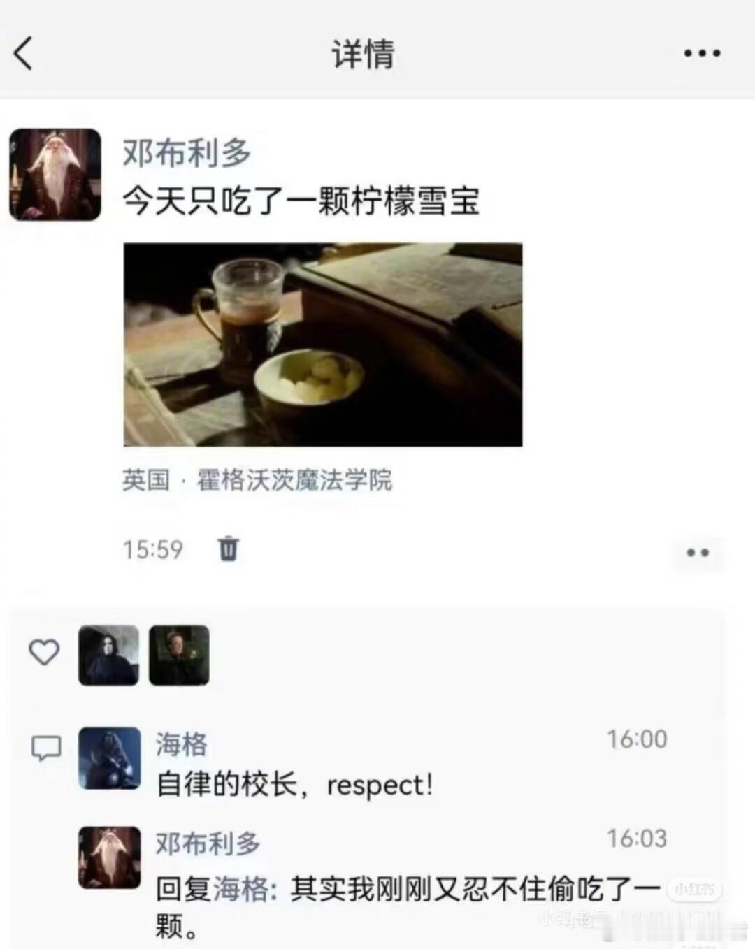This screenshot has width=755, height=949.
Task: Open 邓布利多 username at post top
Action: point(187,152)
